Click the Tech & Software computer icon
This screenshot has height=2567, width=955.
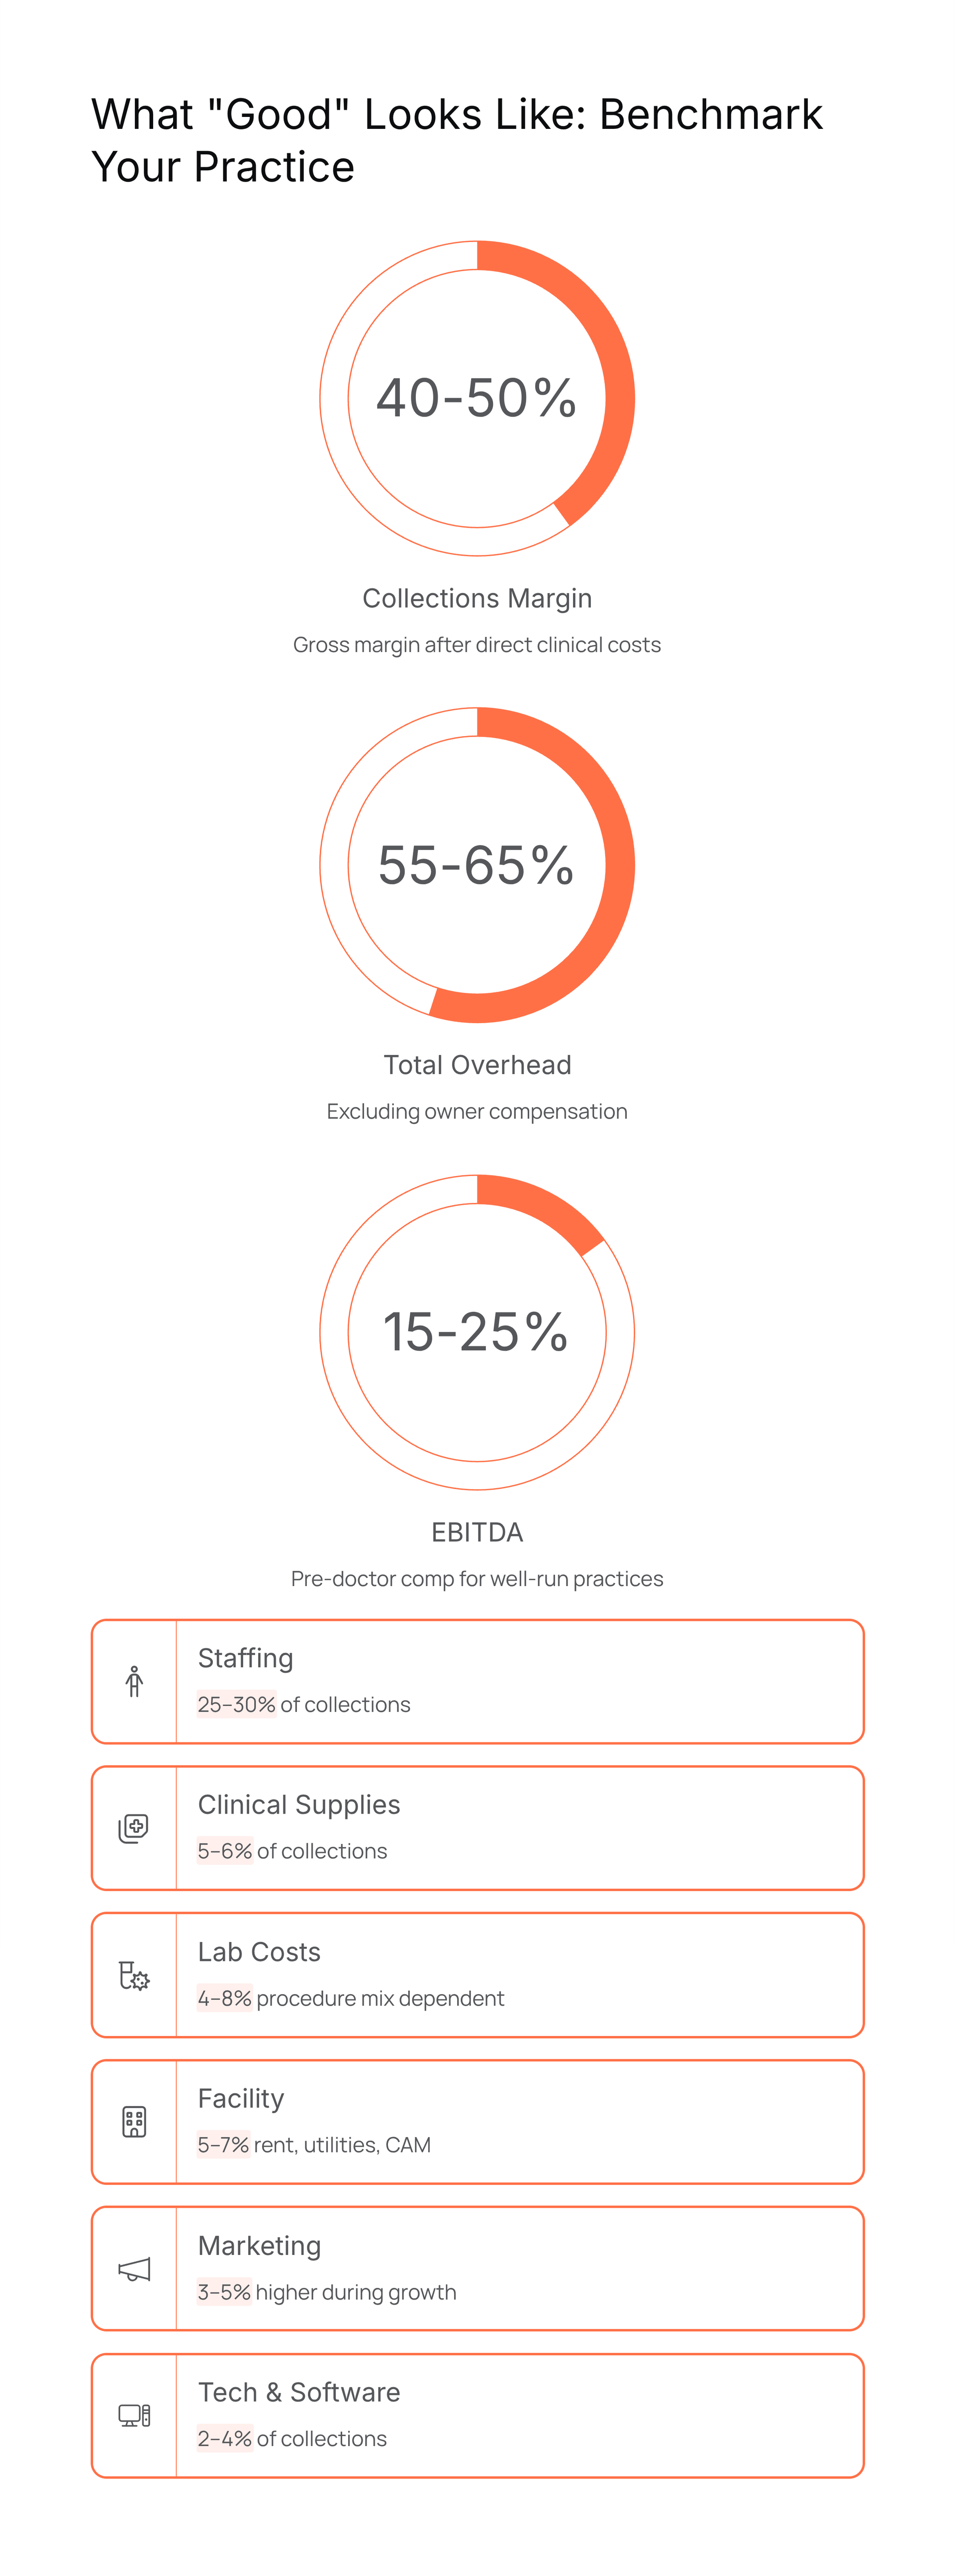point(134,2416)
